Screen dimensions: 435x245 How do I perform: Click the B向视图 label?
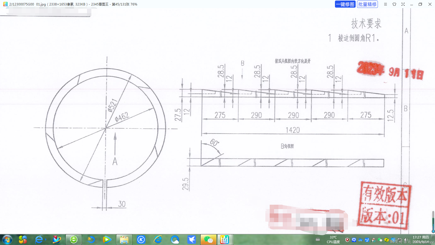pos(287,146)
